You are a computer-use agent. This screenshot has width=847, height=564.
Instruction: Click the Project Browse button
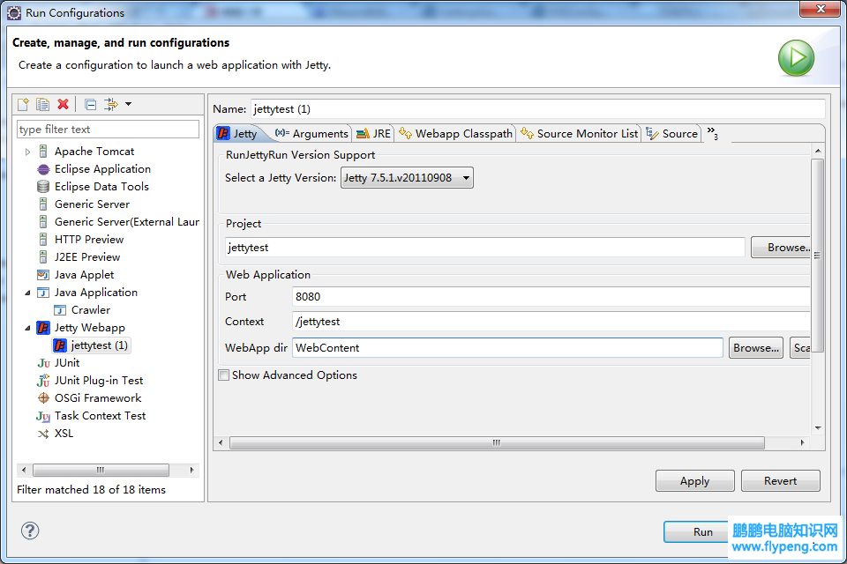click(781, 247)
